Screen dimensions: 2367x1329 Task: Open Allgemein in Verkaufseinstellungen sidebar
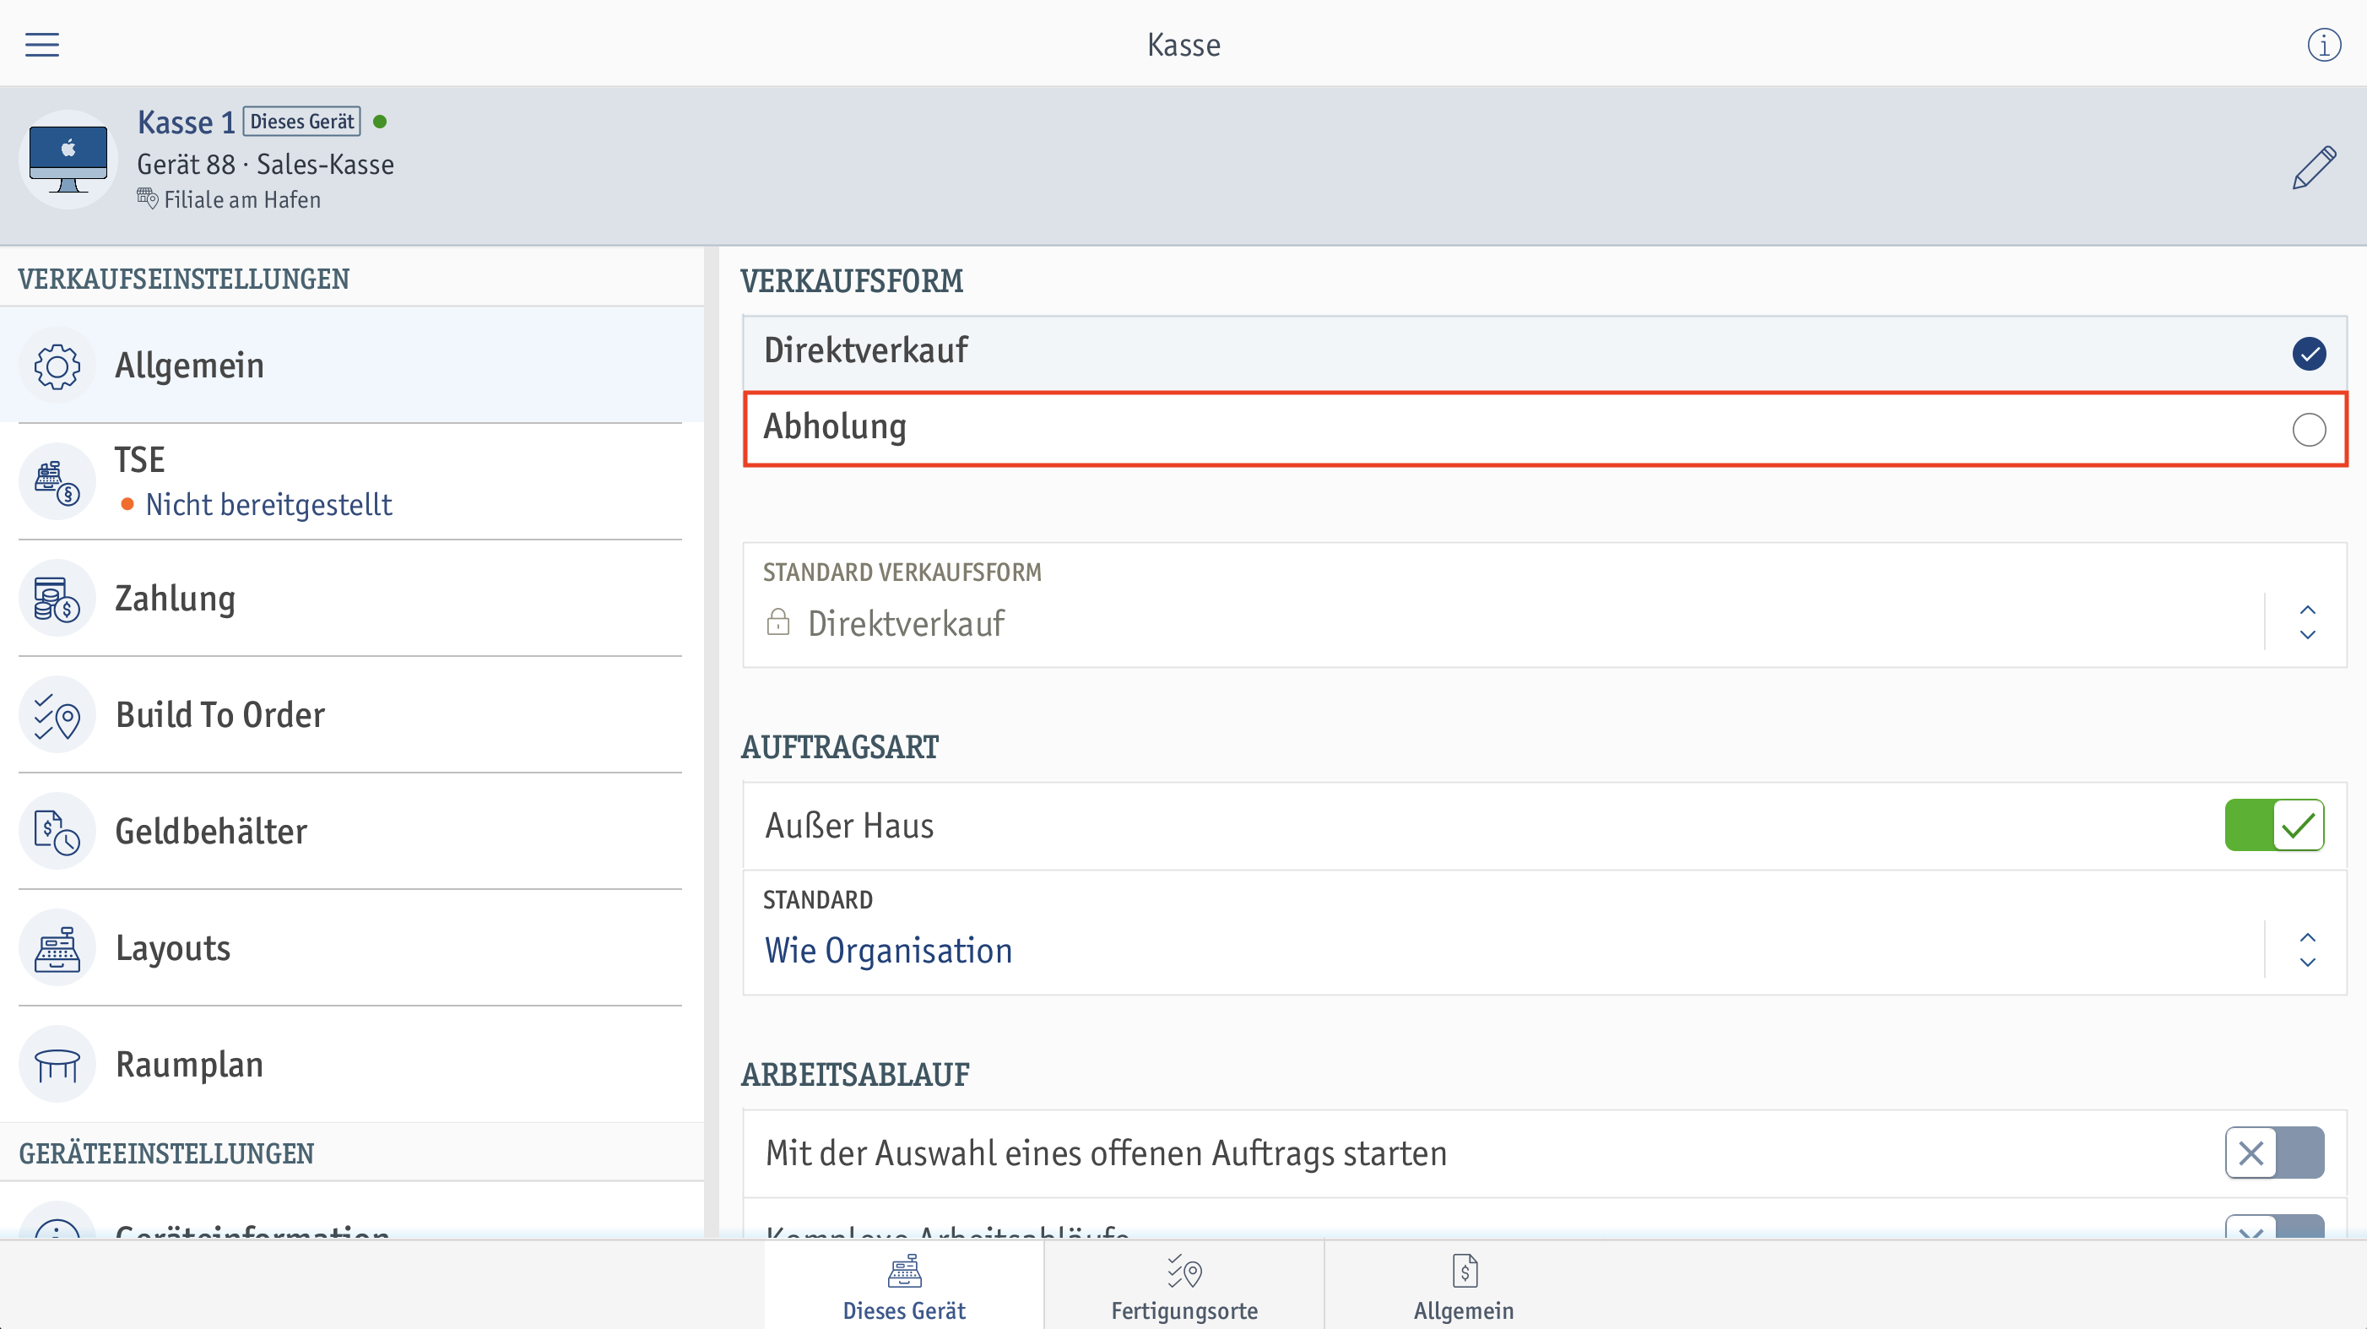click(x=352, y=366)
